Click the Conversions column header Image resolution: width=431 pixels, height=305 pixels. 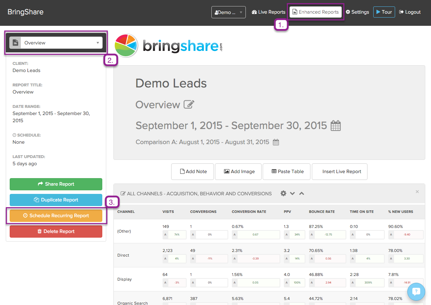click(x=203, y=212)
